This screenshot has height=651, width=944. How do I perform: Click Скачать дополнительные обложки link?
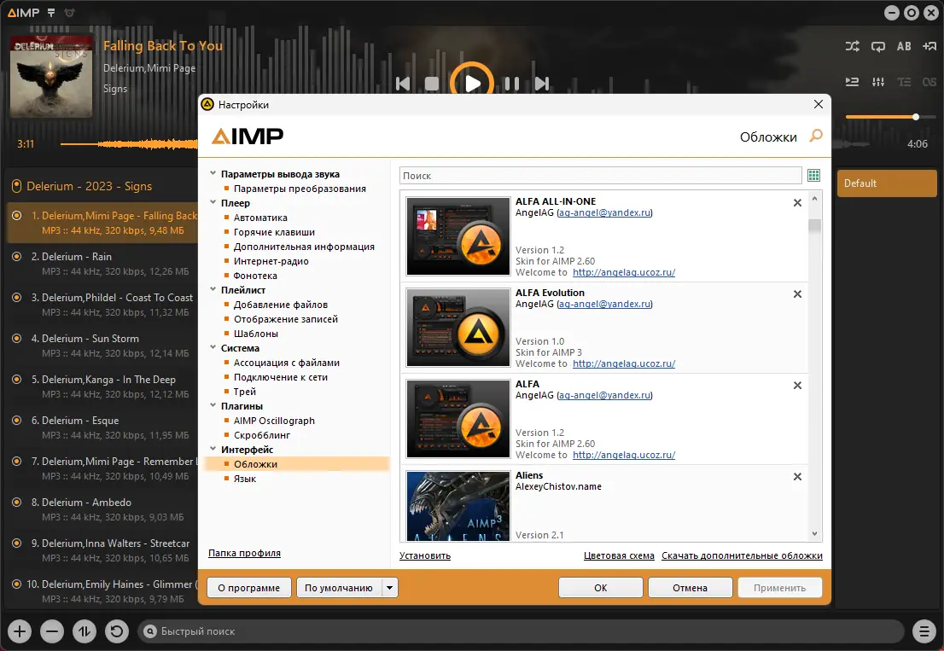pyautogui.click(x=742, y=556)
